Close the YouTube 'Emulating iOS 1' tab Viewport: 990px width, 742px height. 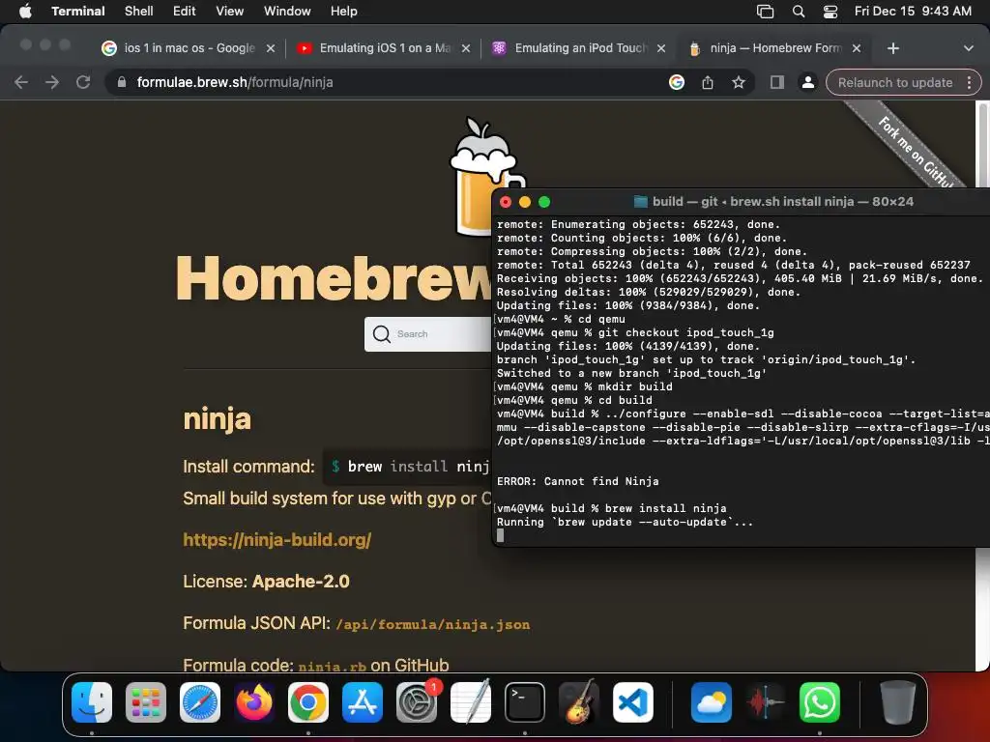point(465,48)
